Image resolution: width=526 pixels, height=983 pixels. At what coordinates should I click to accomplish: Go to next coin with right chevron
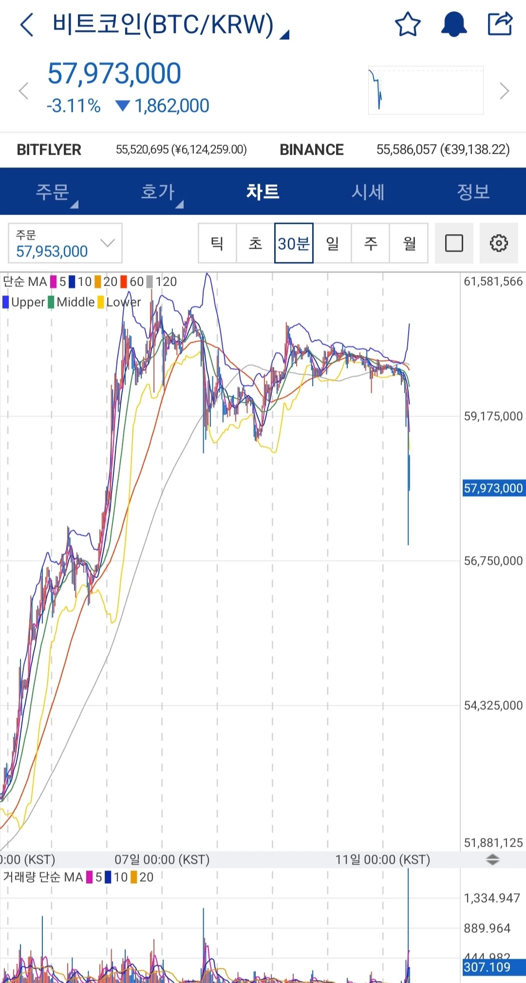(505, 91)
